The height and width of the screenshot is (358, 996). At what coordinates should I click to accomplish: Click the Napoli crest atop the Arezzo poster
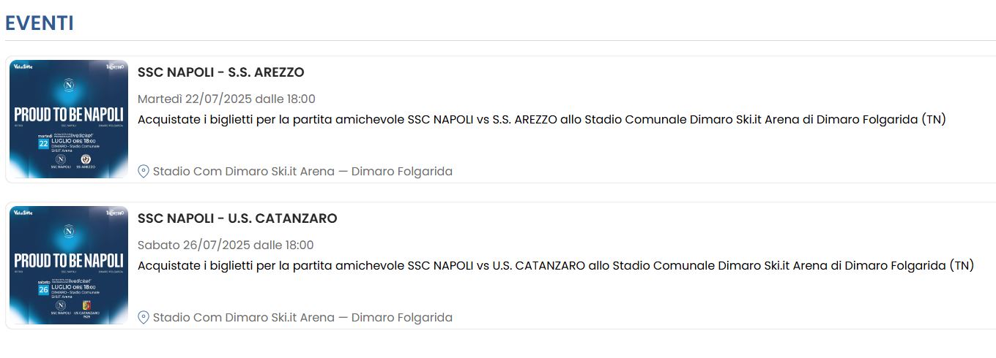point(69,85)
